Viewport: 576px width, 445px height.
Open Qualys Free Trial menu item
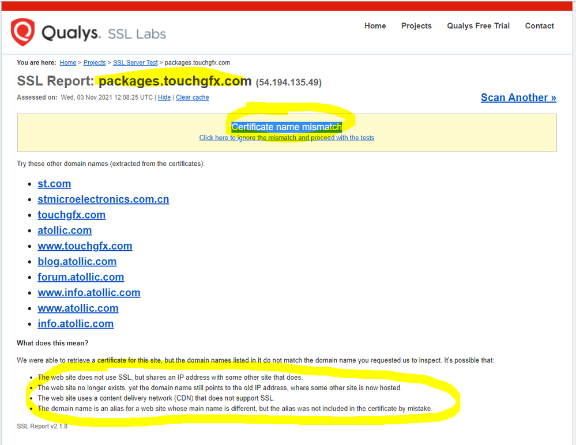coord(478,26)
